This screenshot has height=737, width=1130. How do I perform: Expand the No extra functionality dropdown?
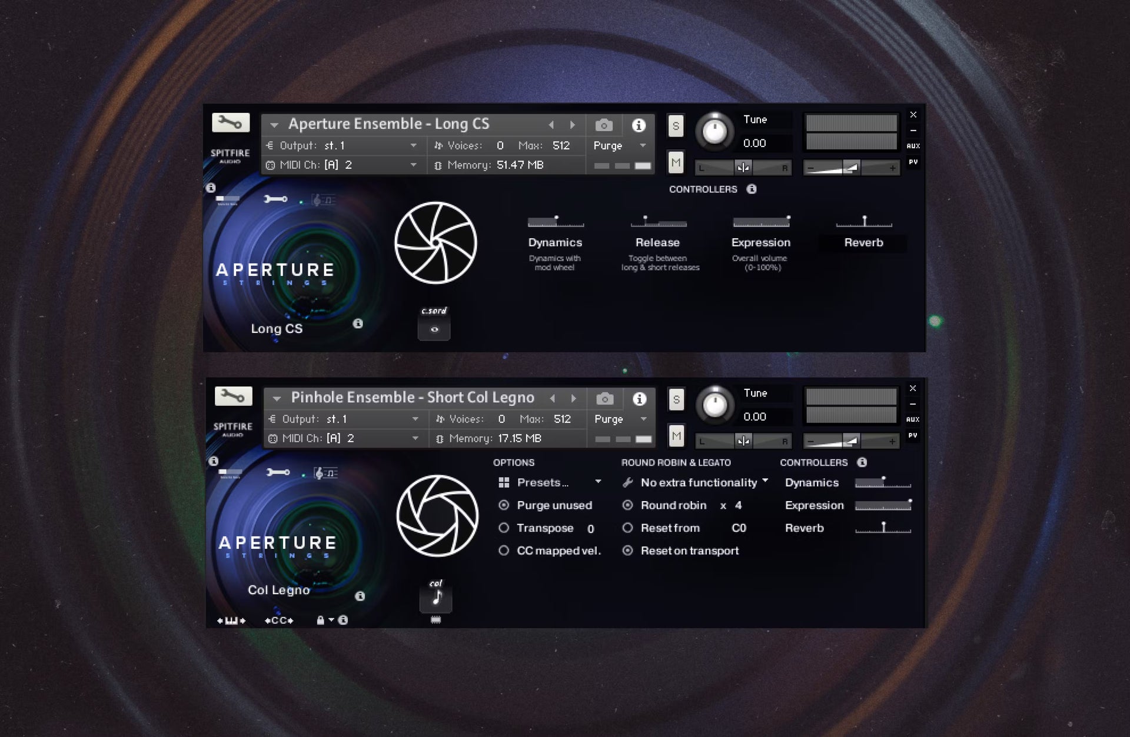click(x=698, y=482)
